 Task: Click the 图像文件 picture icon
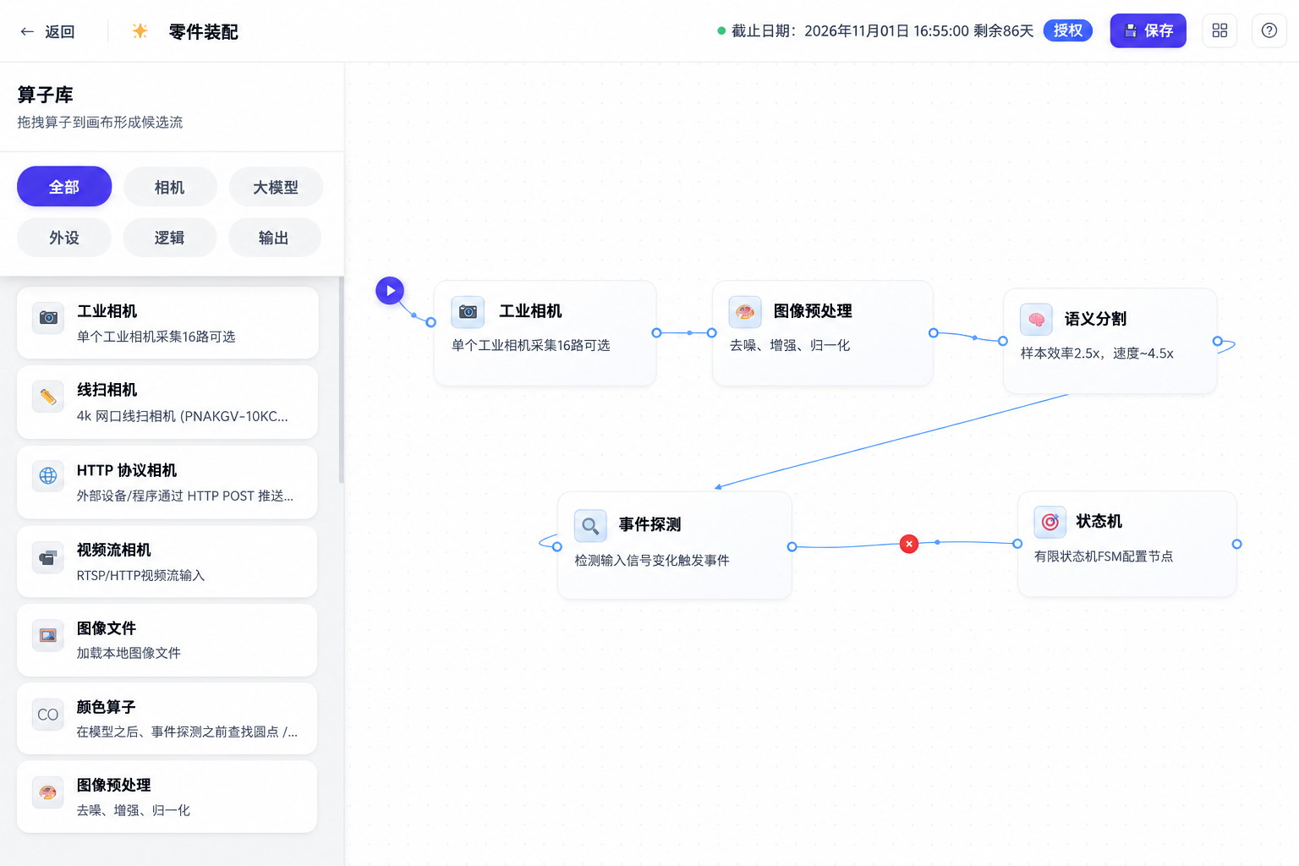[48, 635]
